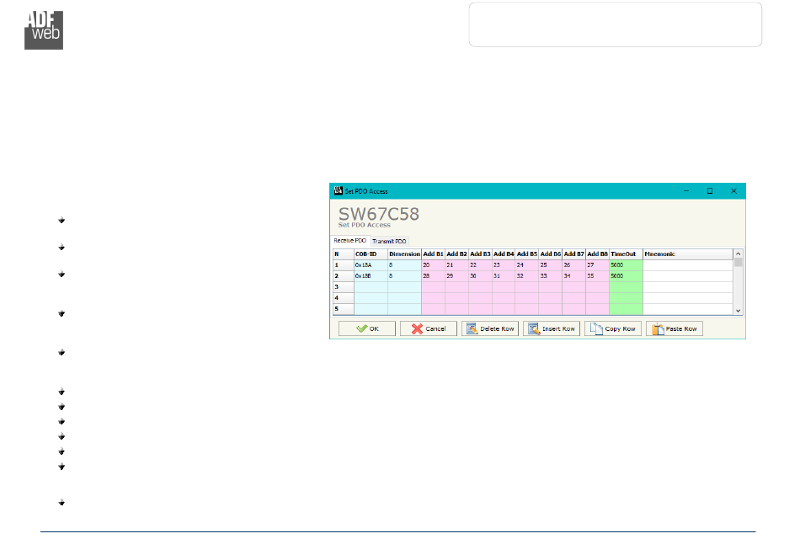The height and width of the screenshot is (555, 800).
Task: Click the Copy Row icon button
Action: (x=612, y=328)
